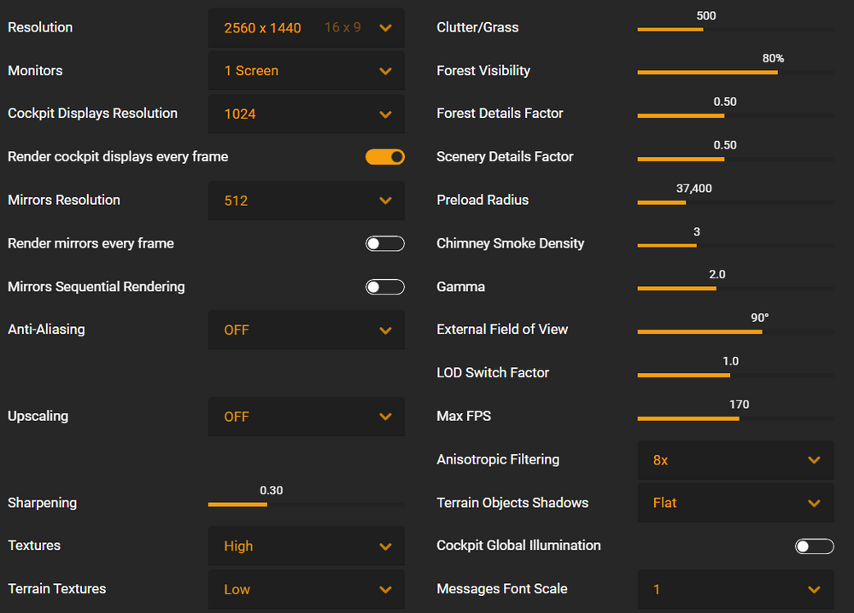The height and width of the screenshot is (613, 854).
Task: Expand the Monitors selection list
Action: click(x=306, y=71)
